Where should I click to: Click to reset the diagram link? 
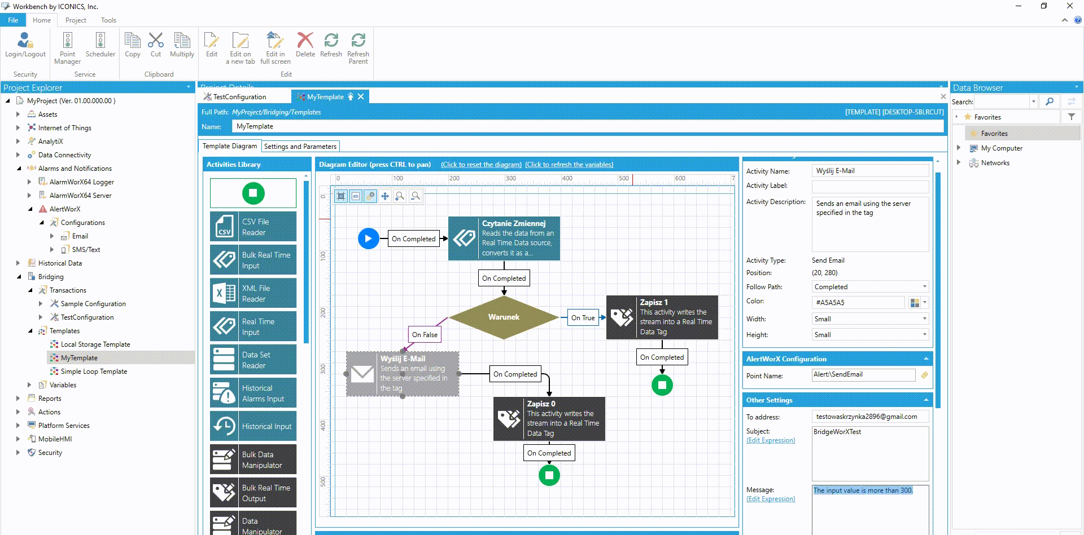click(x=481, y=165)
